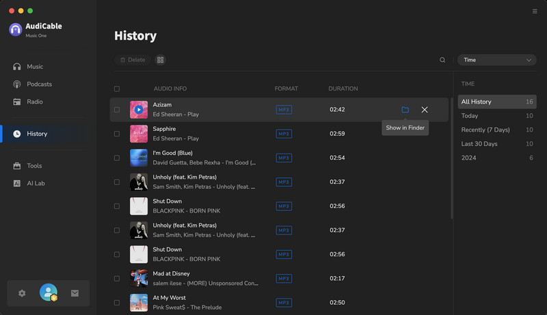
Task: Toggle the select-all checkbox in header
Action: 117,89
